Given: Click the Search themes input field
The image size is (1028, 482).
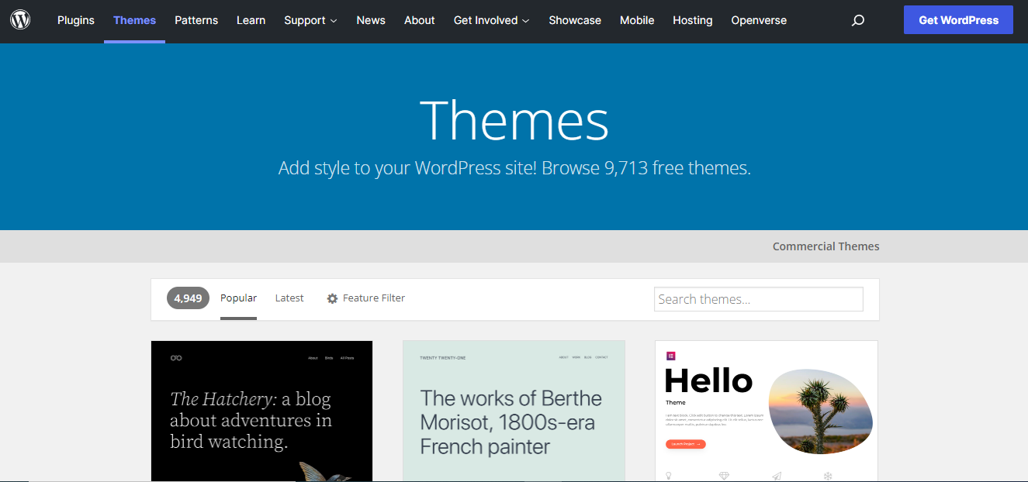Looking at the screenshot, I should [x=759, y=299].
